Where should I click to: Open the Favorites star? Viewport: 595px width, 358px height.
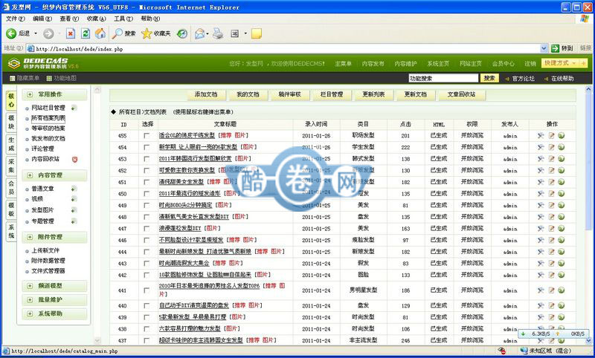click(146, 33)
